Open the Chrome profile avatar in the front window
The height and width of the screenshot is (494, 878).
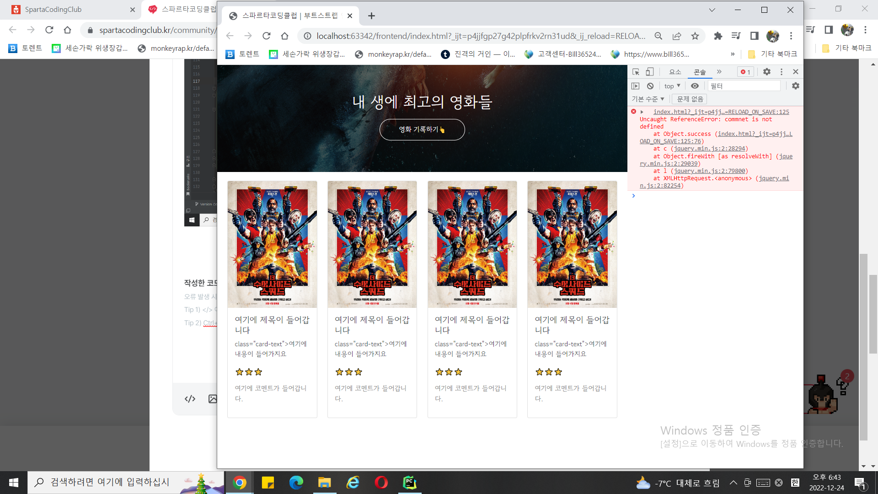click(x=773, y=36)
